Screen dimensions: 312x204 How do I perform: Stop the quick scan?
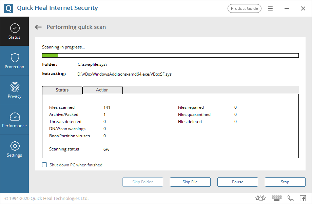coord(285,182)
